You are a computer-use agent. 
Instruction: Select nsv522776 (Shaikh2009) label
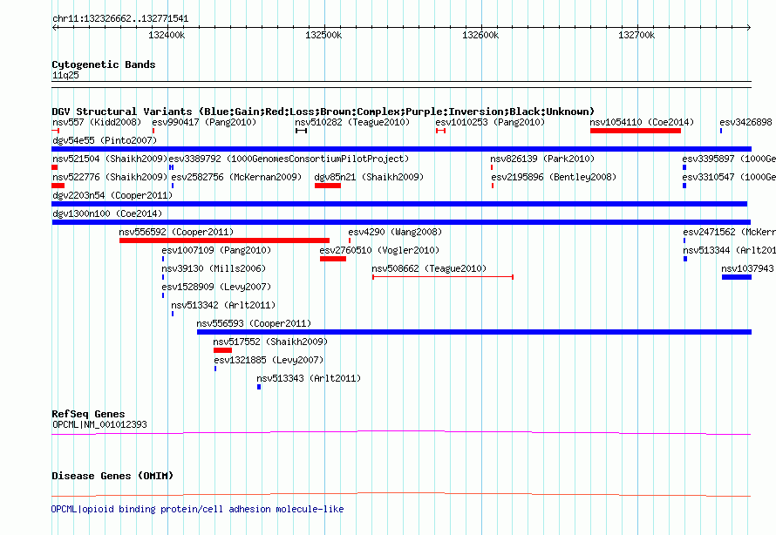110,177
